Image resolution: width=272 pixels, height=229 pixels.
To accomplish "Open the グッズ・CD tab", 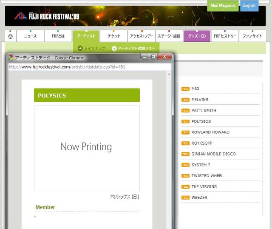I will click(x=197, y=37).
